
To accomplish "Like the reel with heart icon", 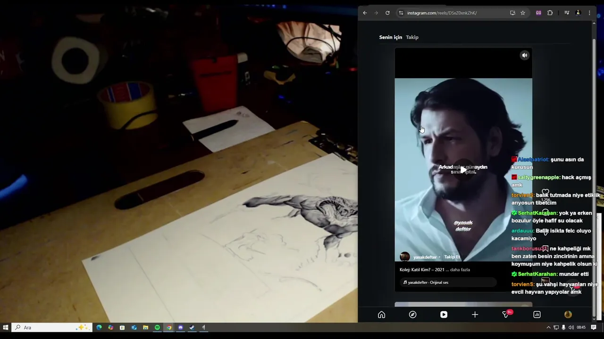I will tap(545, 192).
